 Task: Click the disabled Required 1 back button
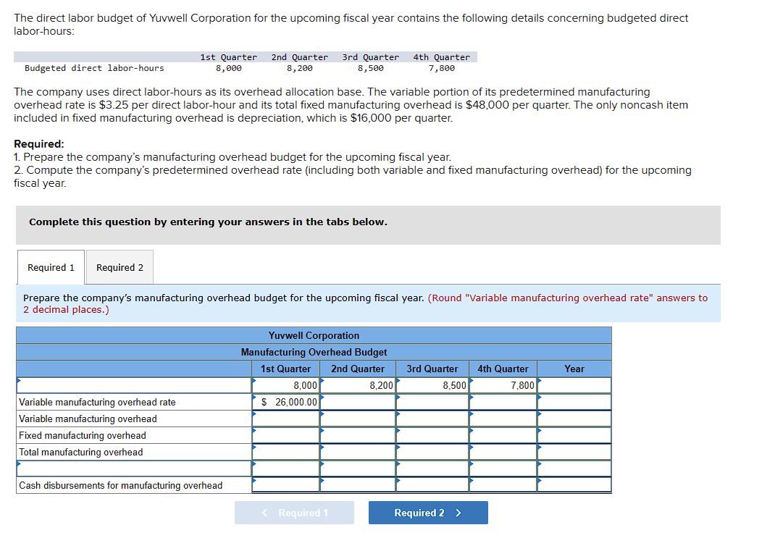(x=294, y=513)
